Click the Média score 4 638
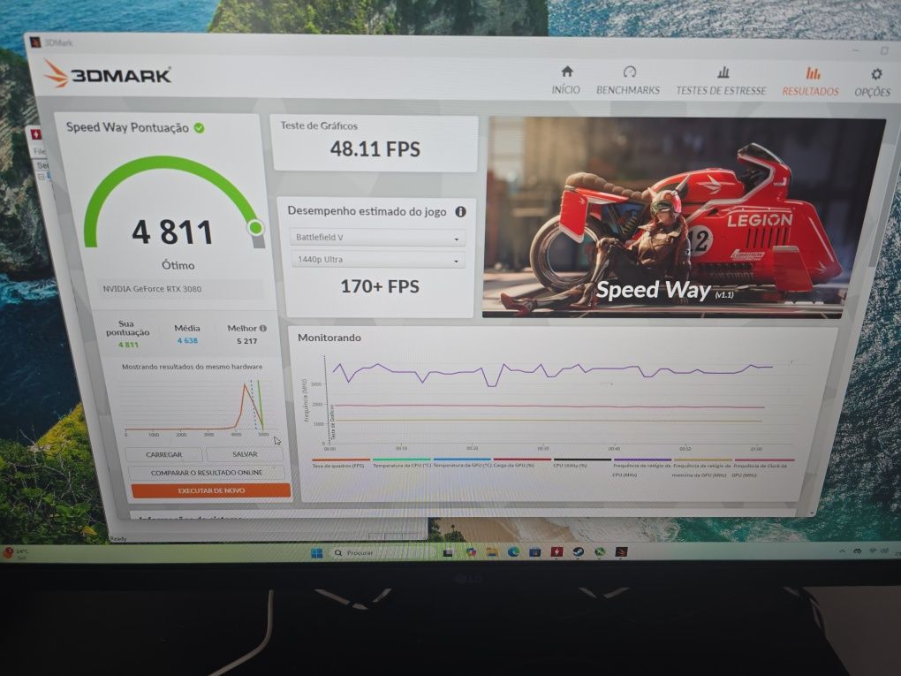The image size is (901, 676). click(x=187, y=341)
